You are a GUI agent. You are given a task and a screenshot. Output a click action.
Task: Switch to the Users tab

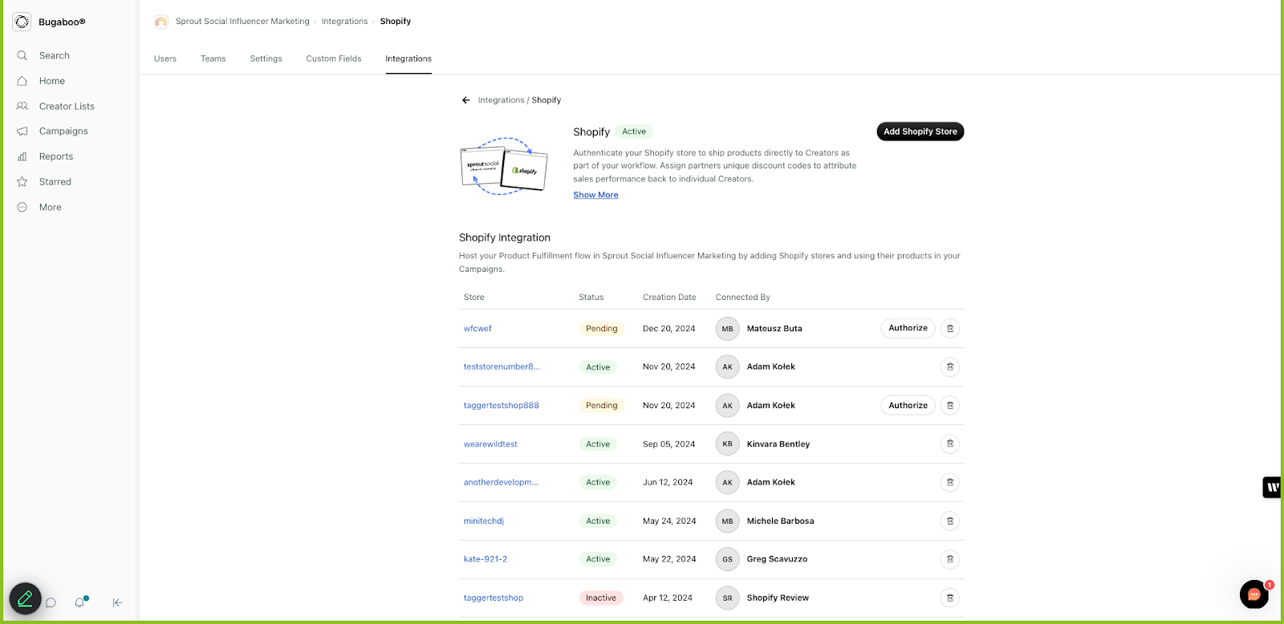[x=165, y=59]
